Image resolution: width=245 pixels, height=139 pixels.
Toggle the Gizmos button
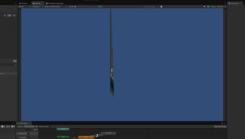220,6
